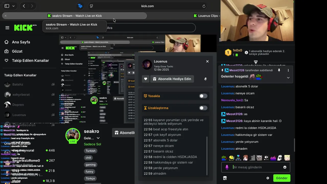Click the green Gönder button
This screenshot has width=327, height=184.
pyautogui.click(x=282, y=178)
